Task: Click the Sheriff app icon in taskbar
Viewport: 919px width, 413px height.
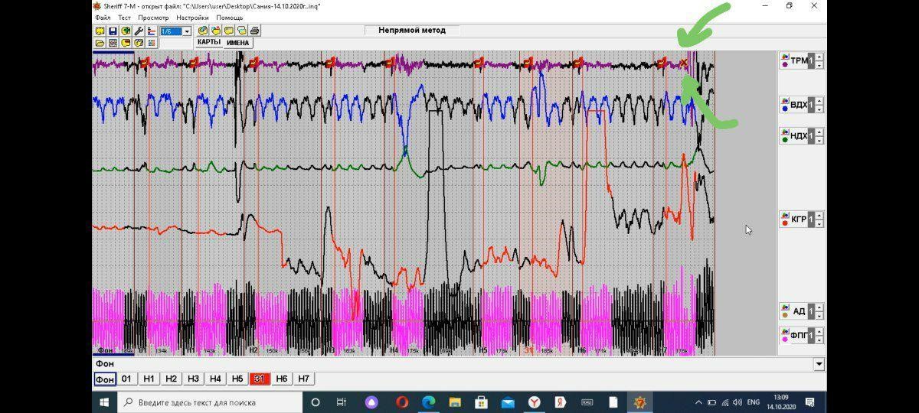Action: (x=641, y=402)
